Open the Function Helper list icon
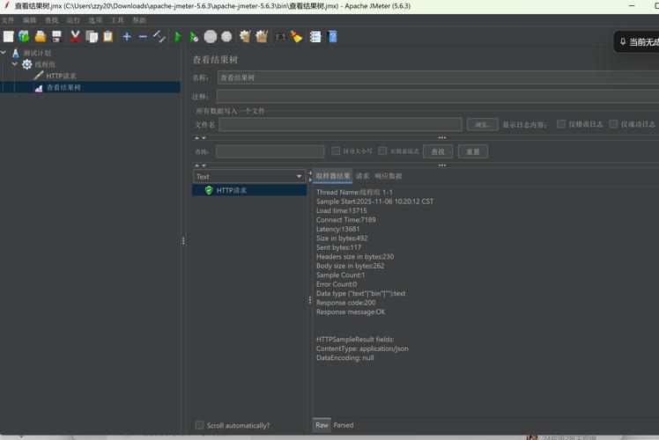 (315, 37)
